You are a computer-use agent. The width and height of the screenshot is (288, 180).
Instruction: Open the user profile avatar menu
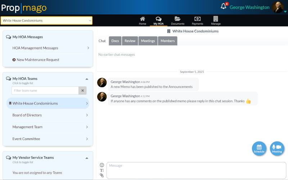(278, 7)
